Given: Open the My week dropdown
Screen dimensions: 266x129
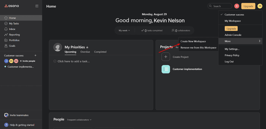Looking at the screenshot, I should (124, 30).
